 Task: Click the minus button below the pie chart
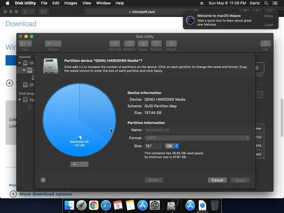coord(84,164)
